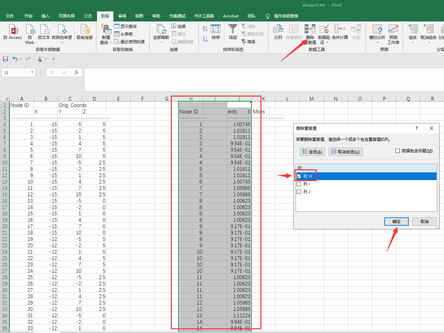Click the formula bar confirm checkmark

[x=64, y=72]
